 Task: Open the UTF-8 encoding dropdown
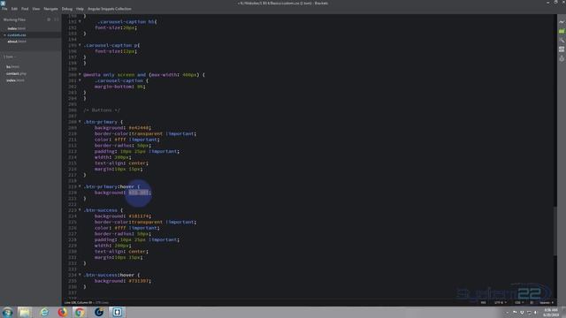pos(501,302)
